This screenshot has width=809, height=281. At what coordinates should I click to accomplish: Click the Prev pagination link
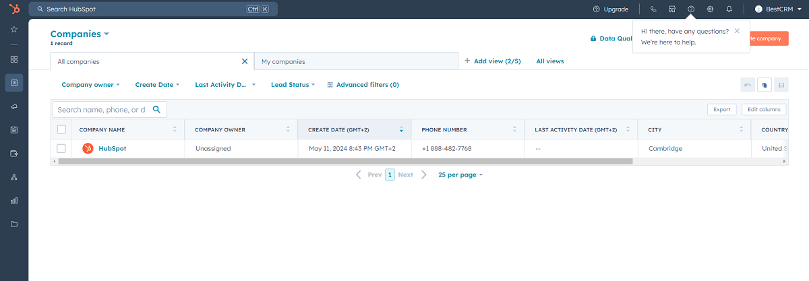click(375, 175)
